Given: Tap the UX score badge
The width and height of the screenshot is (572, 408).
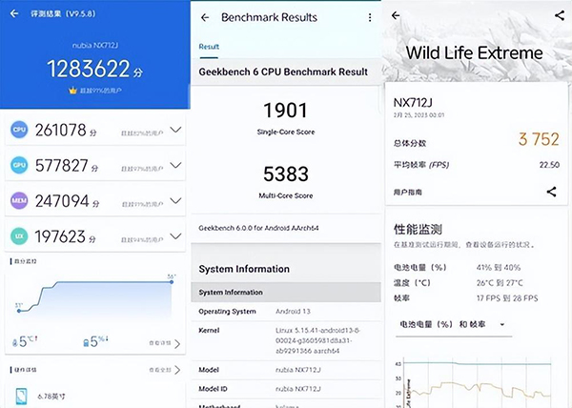Looking at the screenshot, I should [18, 235].
